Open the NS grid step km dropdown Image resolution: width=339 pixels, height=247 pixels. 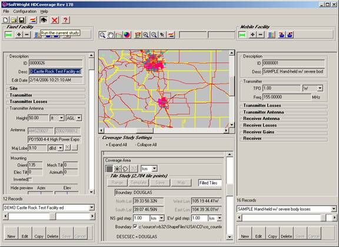pyautogui.click(x=161, y=218)
